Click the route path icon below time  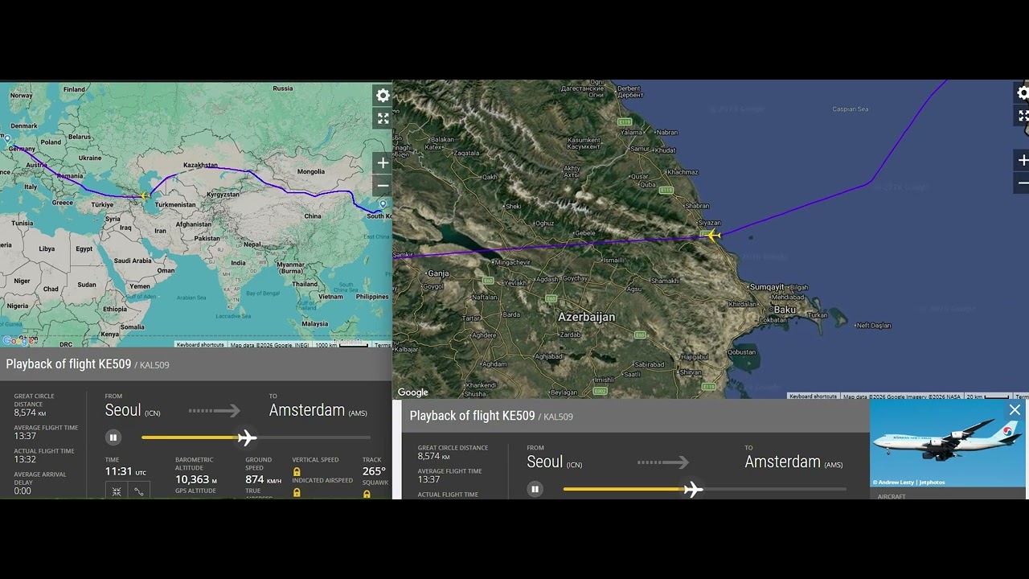pyautogui.click(x=138, y=491)
